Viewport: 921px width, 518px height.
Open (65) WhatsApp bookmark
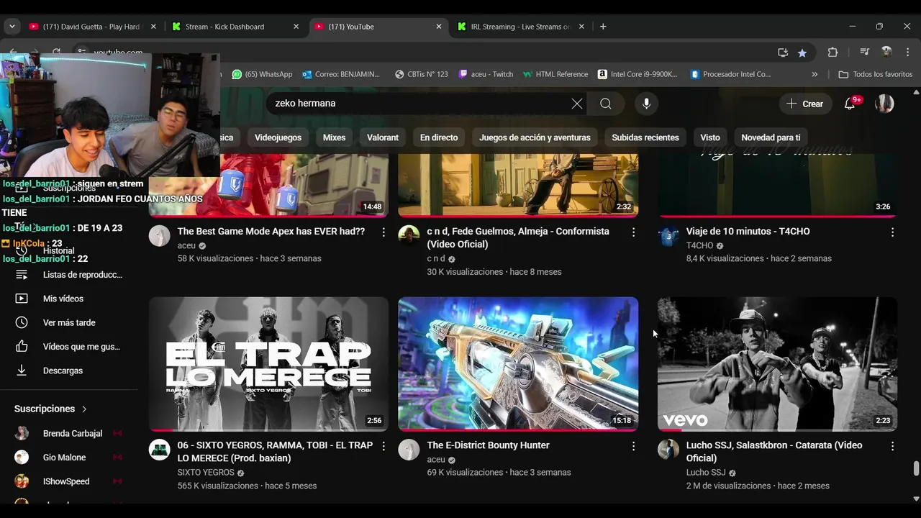[262, 74]
